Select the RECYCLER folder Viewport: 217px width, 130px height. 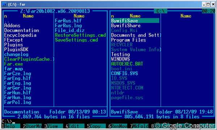122,45
